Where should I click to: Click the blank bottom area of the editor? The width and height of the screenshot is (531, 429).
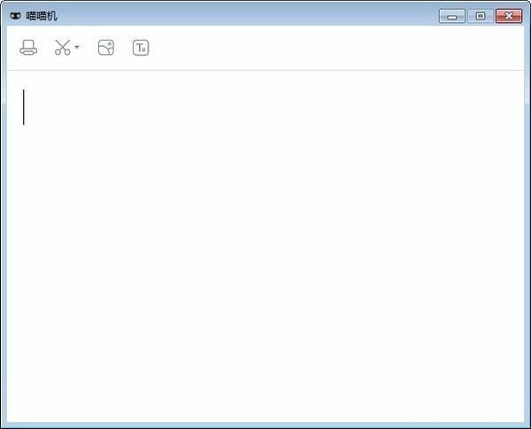pos(265,389)
